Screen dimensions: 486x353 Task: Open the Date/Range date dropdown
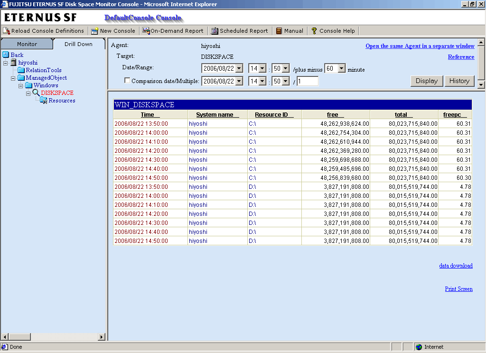click(x=239, y=68)
